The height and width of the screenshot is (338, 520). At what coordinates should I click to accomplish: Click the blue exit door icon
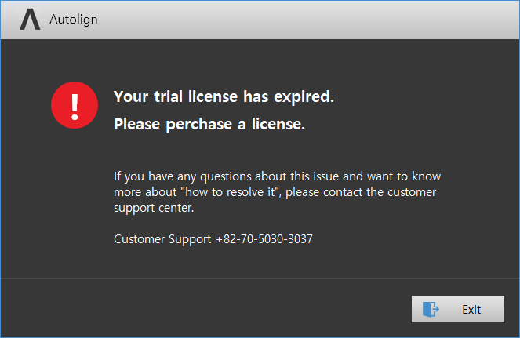click(431, 309)
